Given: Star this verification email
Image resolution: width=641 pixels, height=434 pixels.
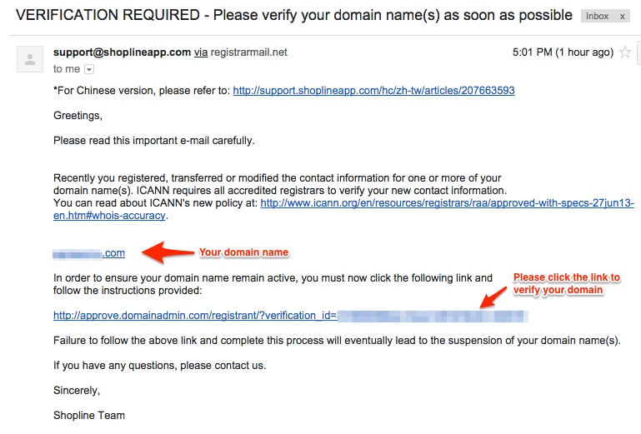Looking at the screenshot, I should pyautogui.click(x=624, y=52).
